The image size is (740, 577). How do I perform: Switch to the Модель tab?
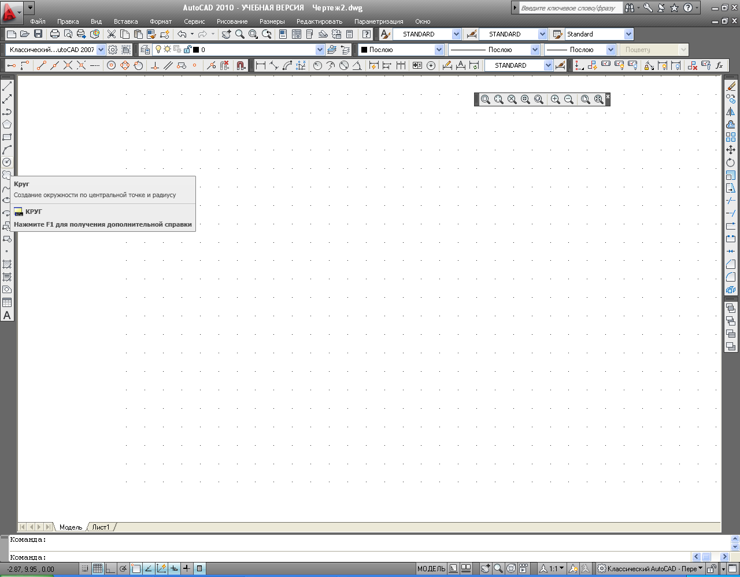(71, 527)
